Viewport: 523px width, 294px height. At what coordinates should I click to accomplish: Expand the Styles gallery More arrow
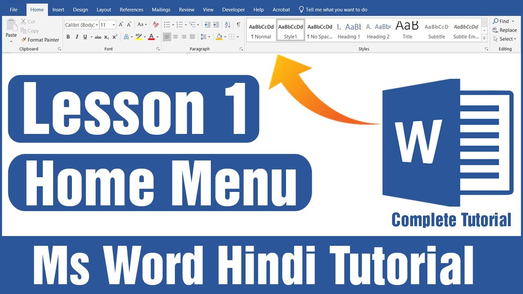(x=485, y=38)
